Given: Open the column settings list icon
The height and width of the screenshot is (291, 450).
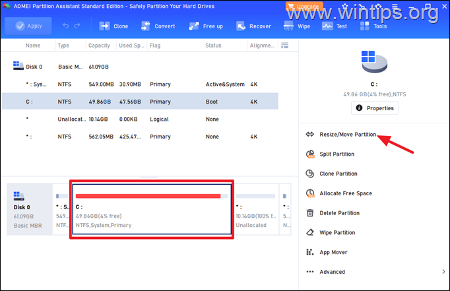Looking at the screenshot, I should (x=285, y=46).
